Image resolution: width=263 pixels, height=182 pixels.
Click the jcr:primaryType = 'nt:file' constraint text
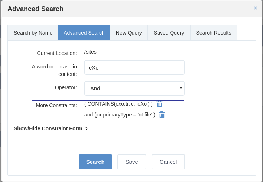(120, 115)
